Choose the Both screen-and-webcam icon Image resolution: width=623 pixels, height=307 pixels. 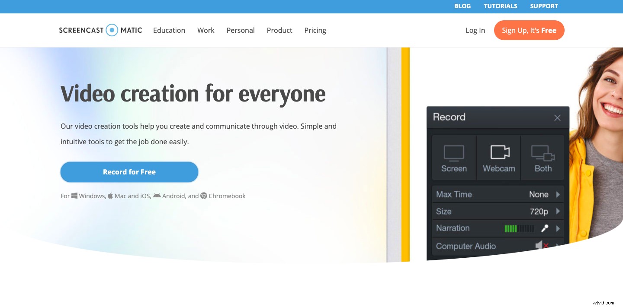[x=543, y=153]
